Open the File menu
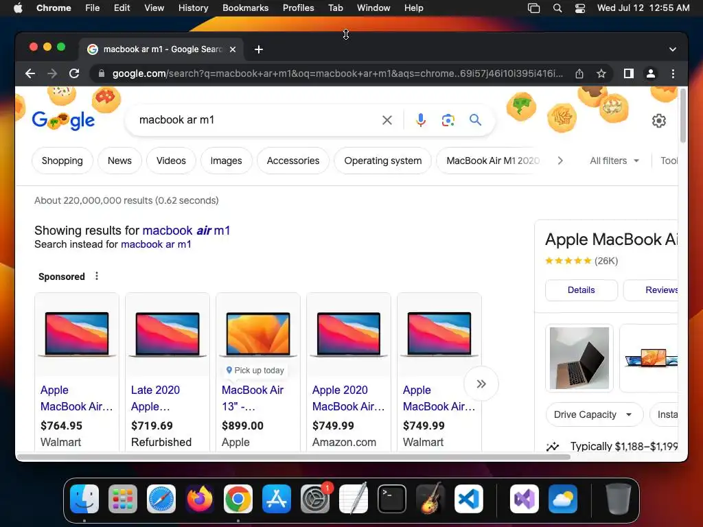 click(x=93, y=8)
